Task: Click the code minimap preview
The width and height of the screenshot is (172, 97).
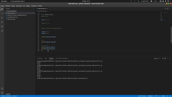Action: (166, 16)
